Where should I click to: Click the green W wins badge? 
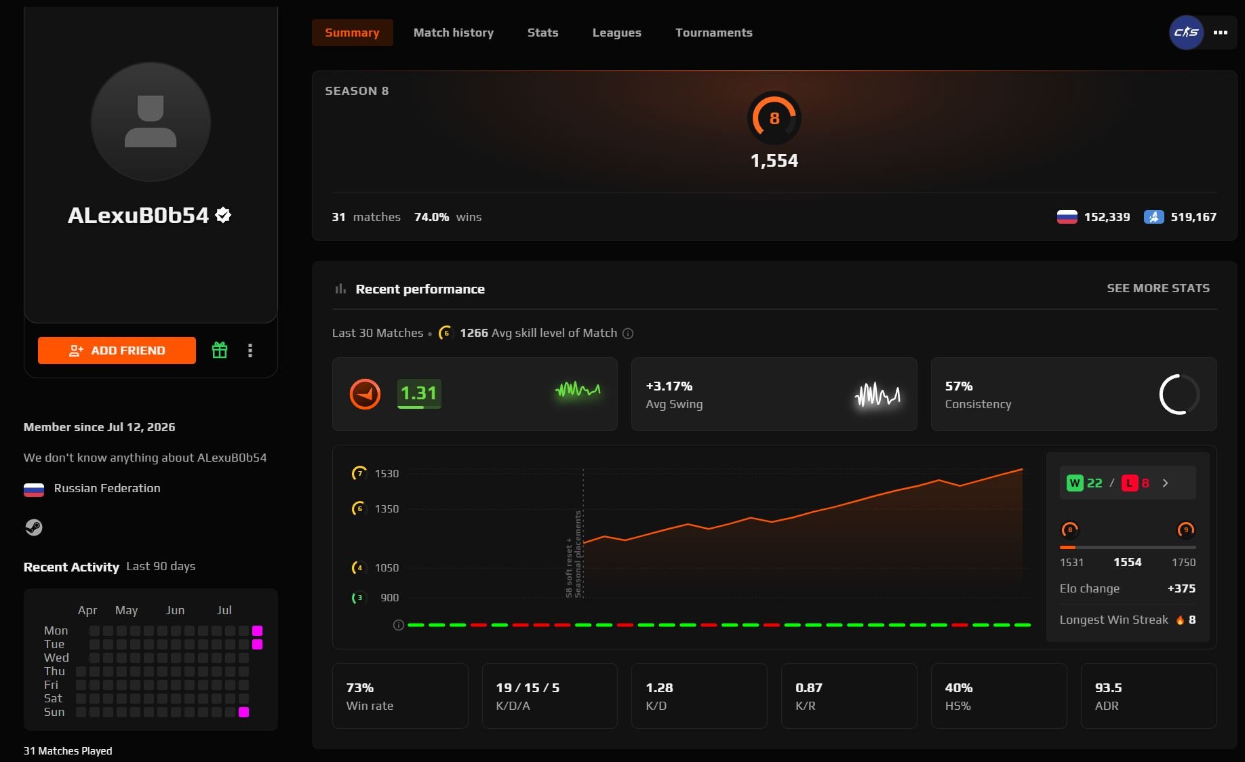[1075, 483]
